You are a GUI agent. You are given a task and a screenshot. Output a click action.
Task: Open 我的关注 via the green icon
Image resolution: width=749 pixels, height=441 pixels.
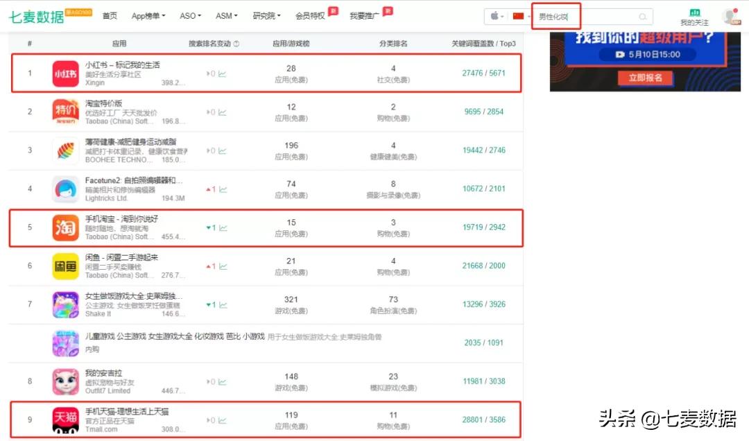point(694,12)
